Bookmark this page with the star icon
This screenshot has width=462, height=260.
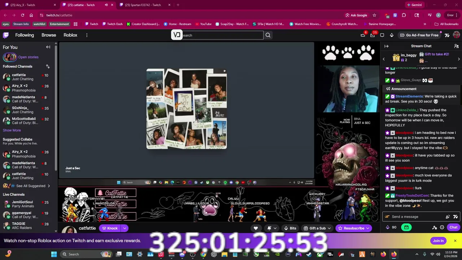point(374,15)
